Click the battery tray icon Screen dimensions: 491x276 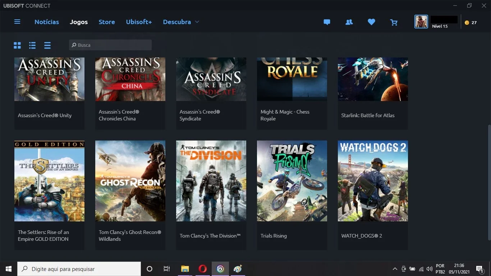tap(412, 269)
